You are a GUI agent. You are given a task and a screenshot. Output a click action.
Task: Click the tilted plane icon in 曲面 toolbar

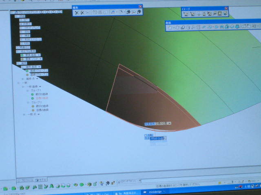pyautogui.click(x=177, y=27)
